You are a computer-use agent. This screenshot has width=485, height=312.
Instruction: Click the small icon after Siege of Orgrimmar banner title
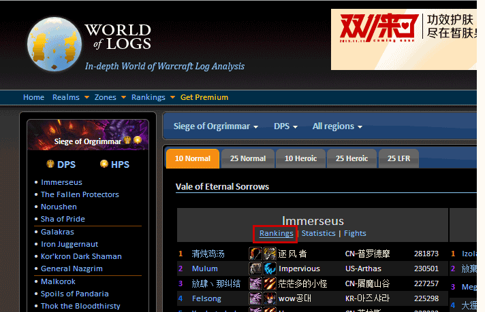point(127,141)
